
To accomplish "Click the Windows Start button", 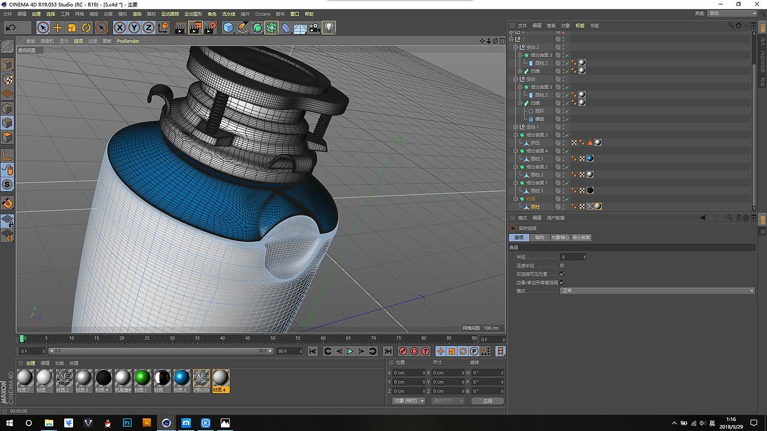I will (x=9, y=423).
